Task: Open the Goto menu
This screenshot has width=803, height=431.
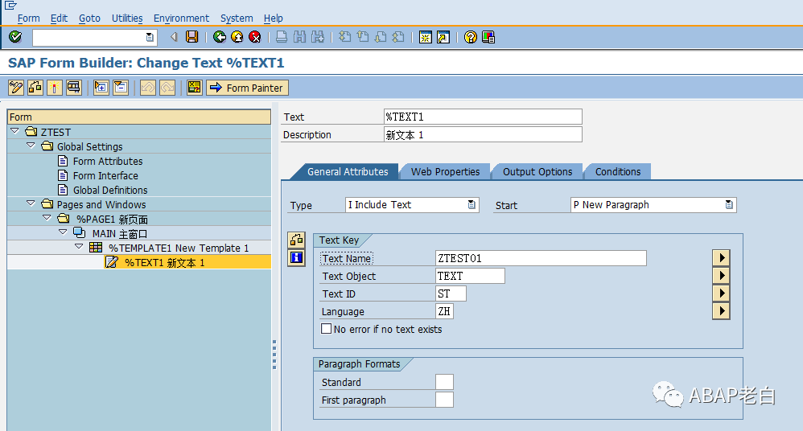Action: 89,18
